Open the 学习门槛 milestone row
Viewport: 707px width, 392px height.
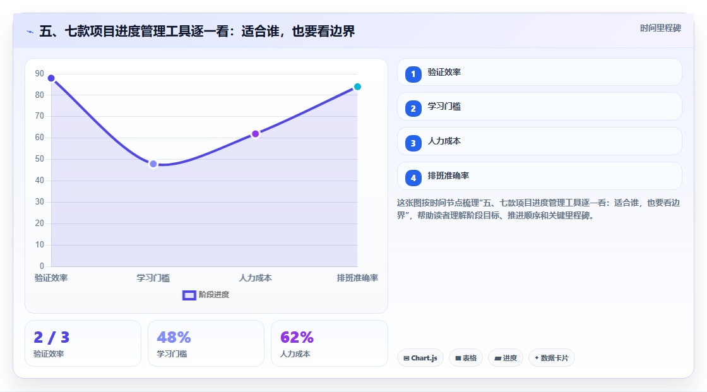(539, 107)
